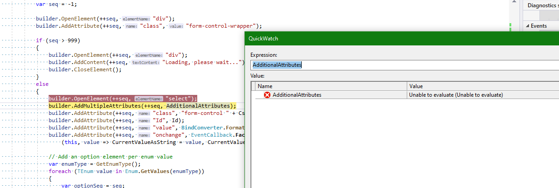Collapse the Events section arrow

(x=527, y=26)
